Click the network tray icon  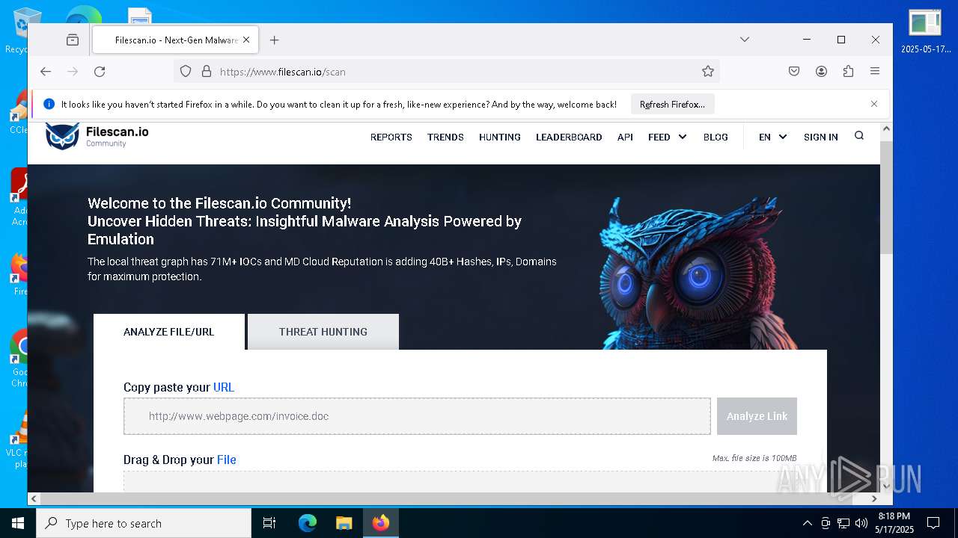[843, 523]
